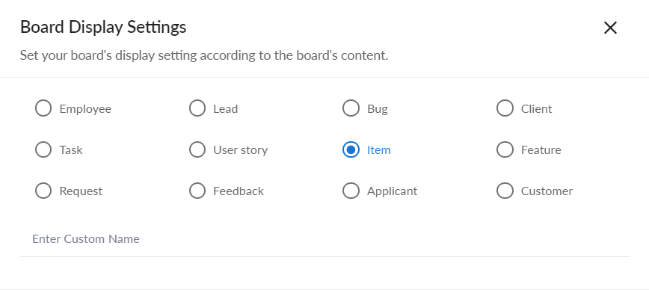This screenshot has width=649, height=290.
Task: Select the Feedback radio button
Action: tap(197, 191)
